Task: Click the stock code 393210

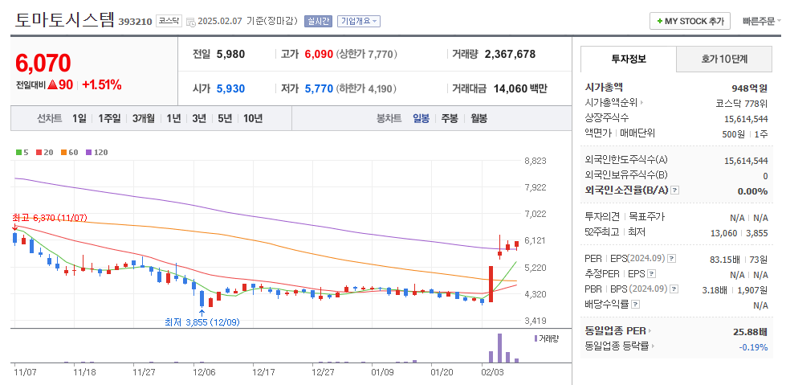Action: [136, 22]
